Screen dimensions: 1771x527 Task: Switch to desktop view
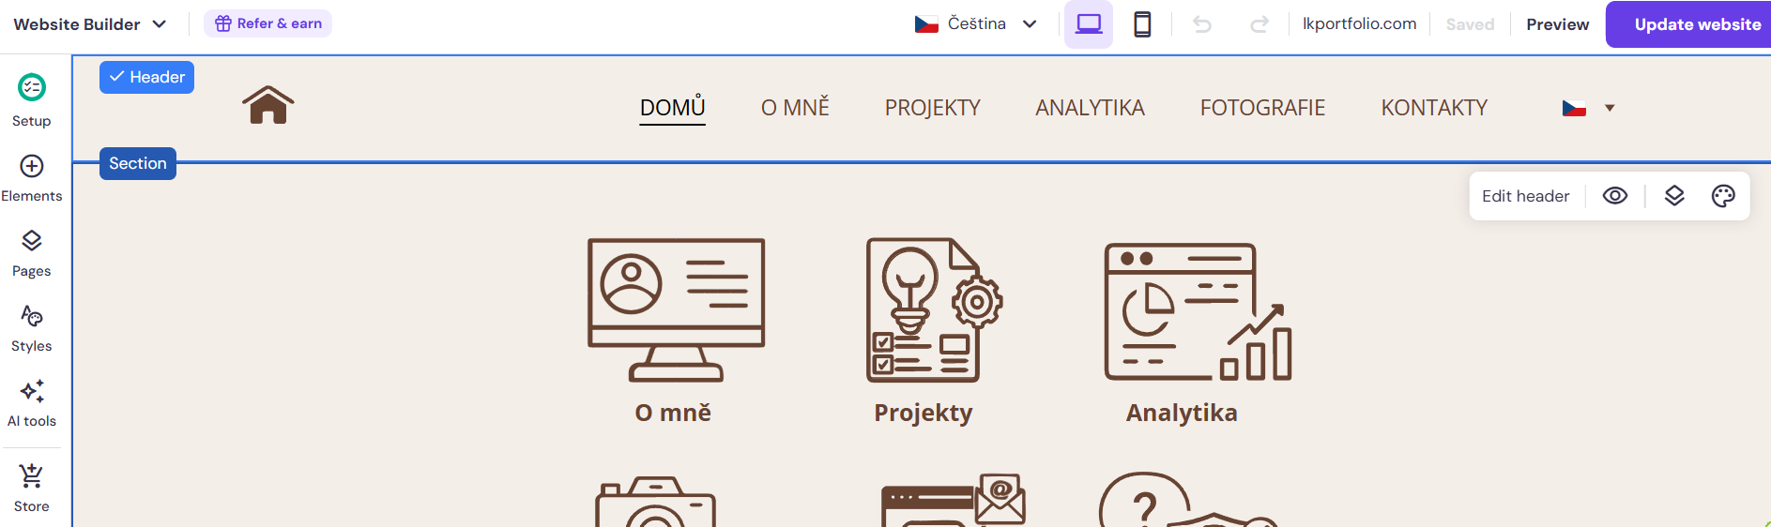[1089, 24]
